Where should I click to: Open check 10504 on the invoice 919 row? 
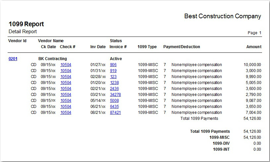[x=66, y=71]
